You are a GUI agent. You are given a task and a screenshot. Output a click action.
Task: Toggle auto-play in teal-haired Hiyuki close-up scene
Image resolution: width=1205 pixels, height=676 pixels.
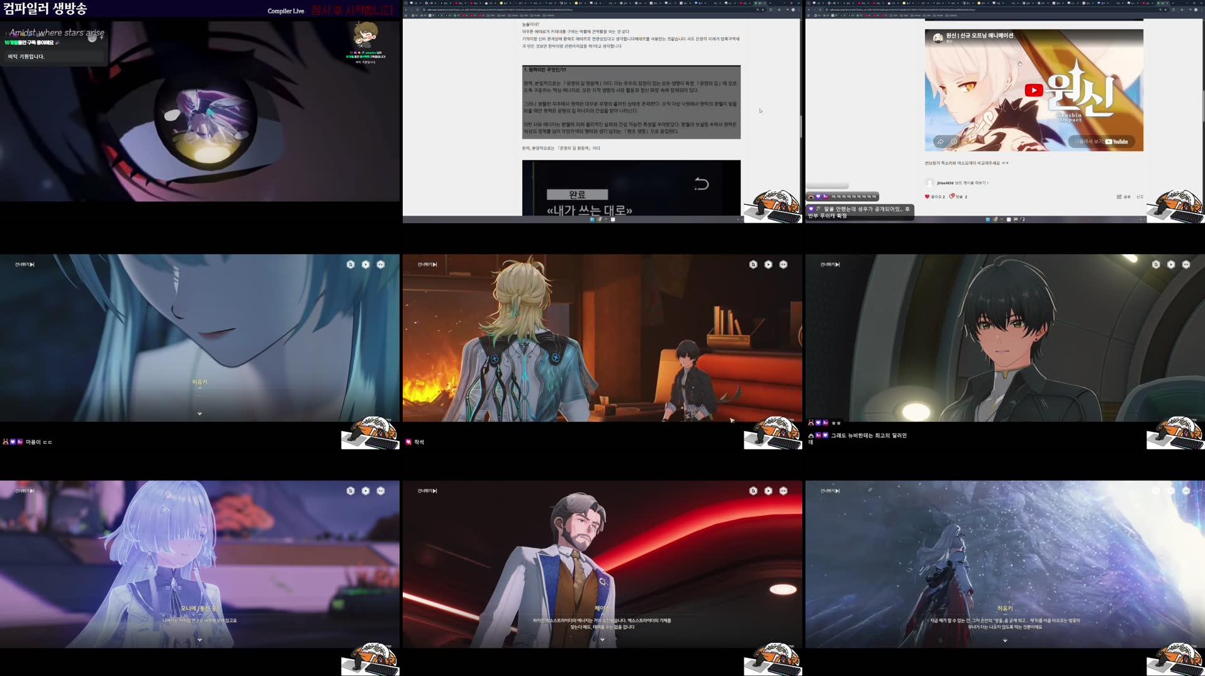click(366, 265)
